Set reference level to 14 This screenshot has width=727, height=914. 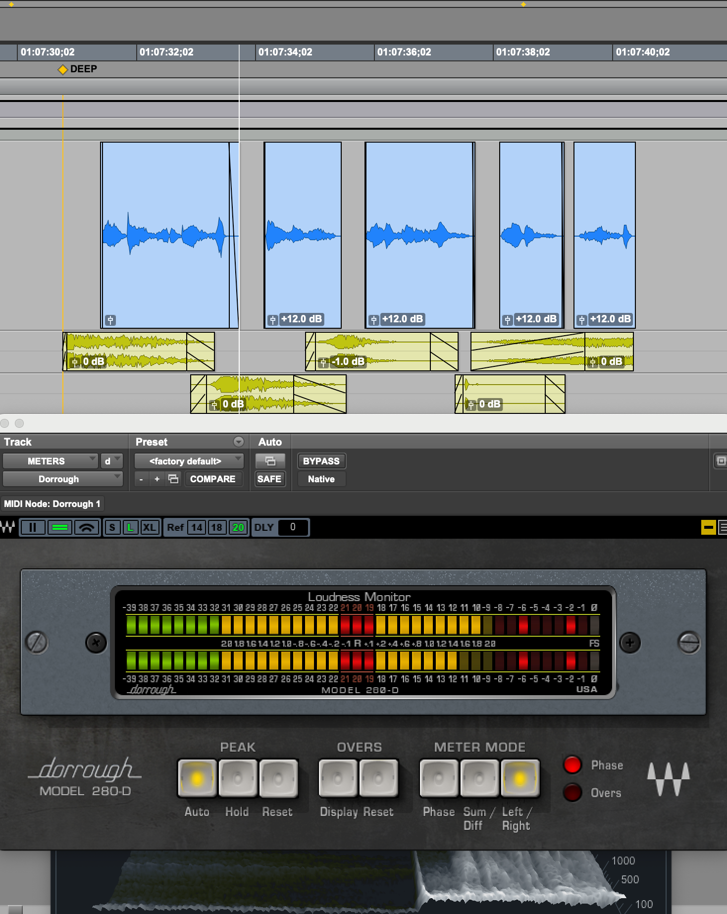197,527
